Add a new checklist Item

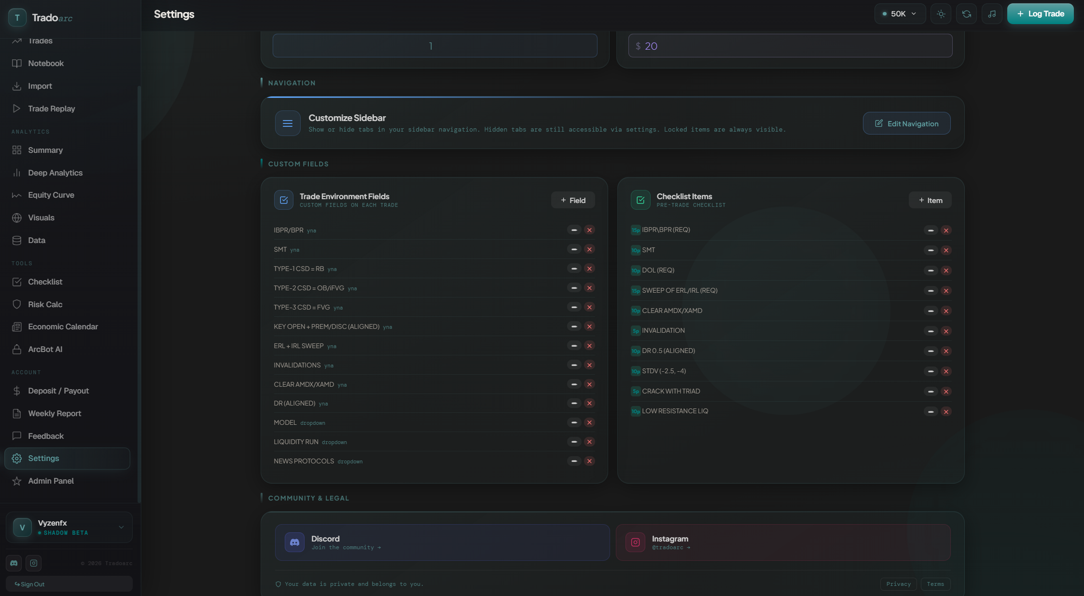930,200
